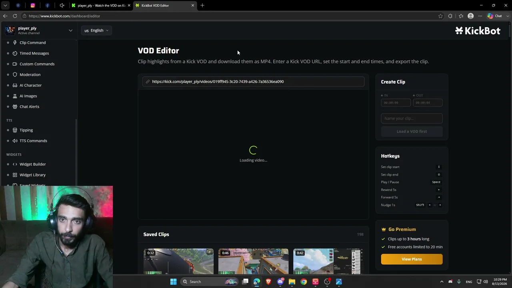This screenshot has height=288, width=512.
Task: Reload the KickBot page
Action: 15,16
